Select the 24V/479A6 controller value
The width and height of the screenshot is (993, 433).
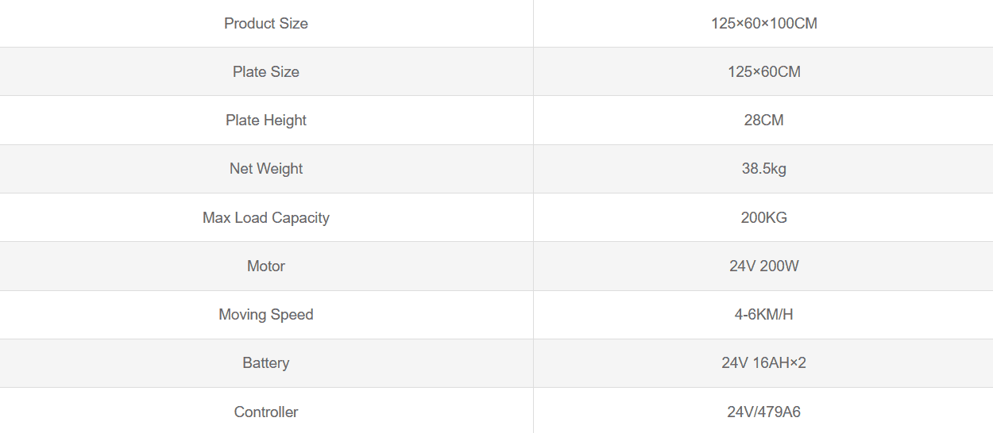click(763, 412)
